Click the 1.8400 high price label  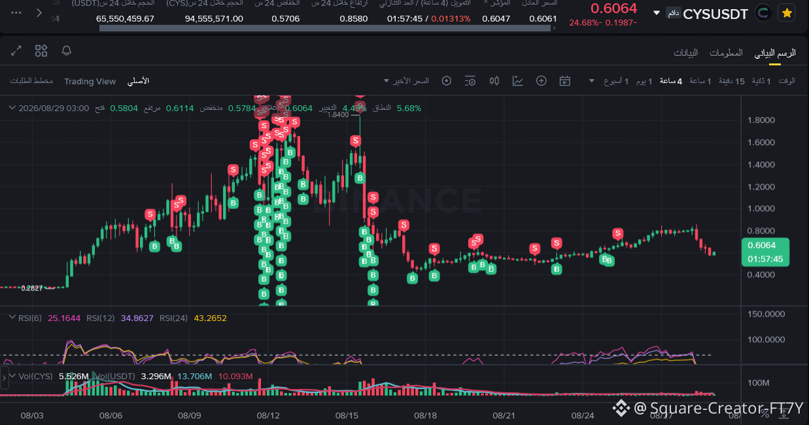point(338,115)
